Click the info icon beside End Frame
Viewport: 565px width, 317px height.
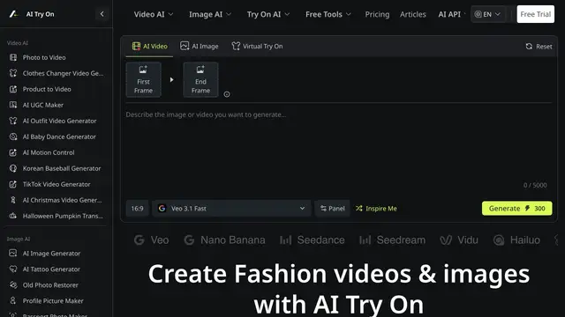click(x=227, y=94)
